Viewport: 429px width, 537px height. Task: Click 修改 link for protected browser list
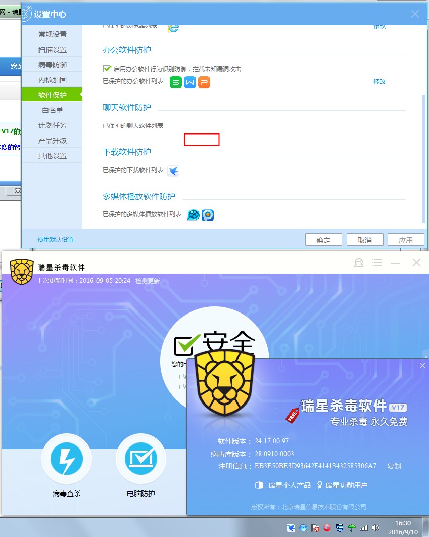[379, 27]
